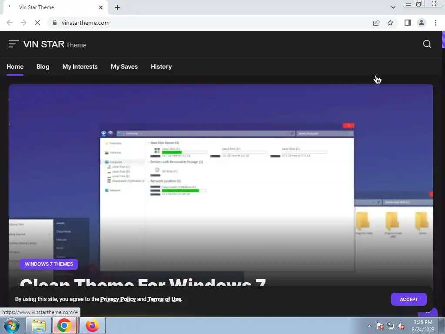Switch to Chrome in the taskbar

pos(64,325)
